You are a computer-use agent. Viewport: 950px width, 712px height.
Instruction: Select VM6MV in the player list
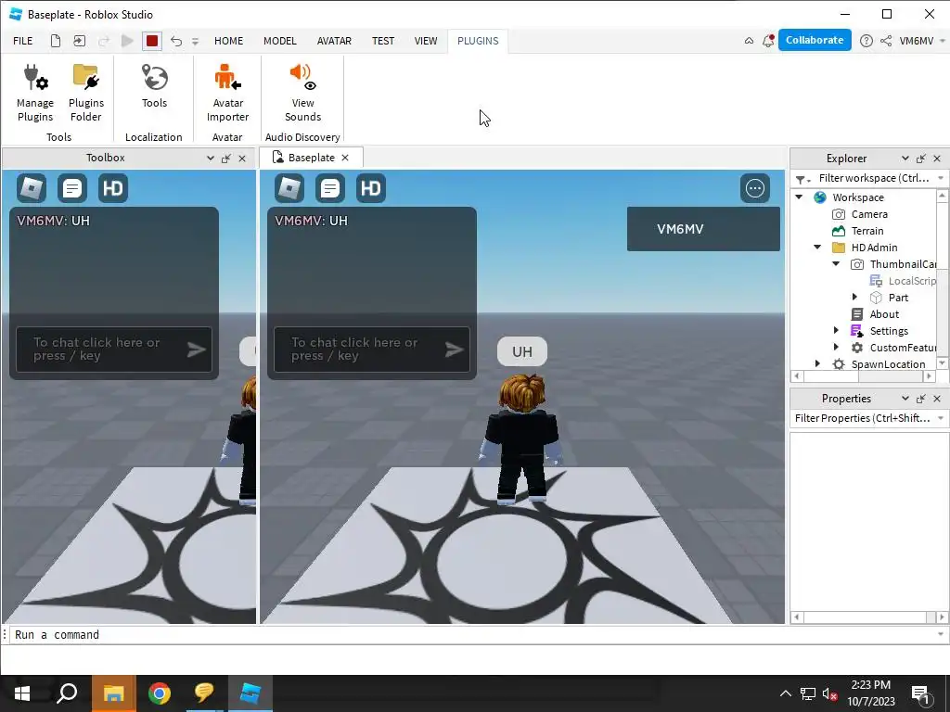[703, 229]
